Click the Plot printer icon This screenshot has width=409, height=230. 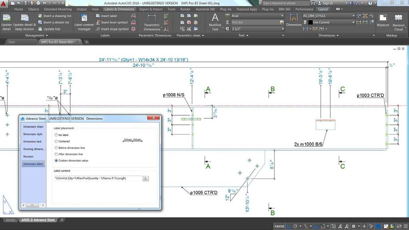[38, 3]
